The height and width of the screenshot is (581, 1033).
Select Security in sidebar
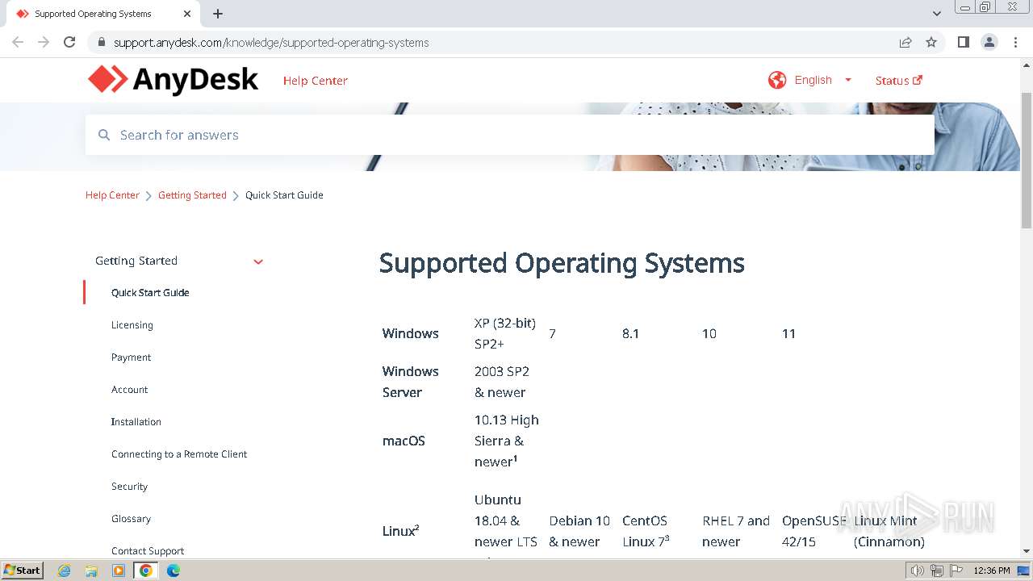click(x=129, y=487)
